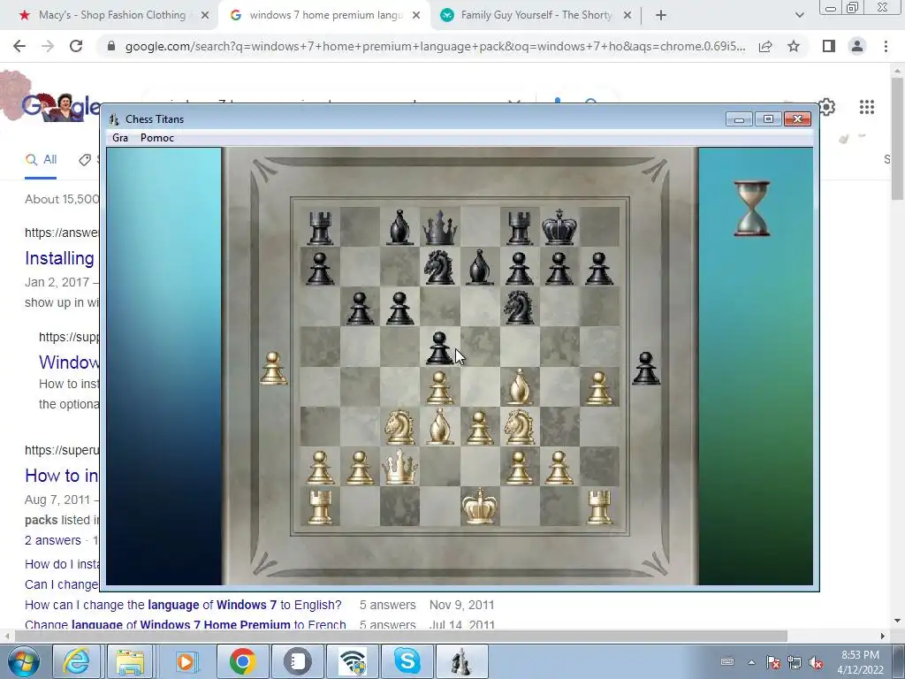Viewport: 905px width, 679px height.
Task: Click the Chess Titans taskbar button
Action: pyautogui.click(x=461, y=661)
